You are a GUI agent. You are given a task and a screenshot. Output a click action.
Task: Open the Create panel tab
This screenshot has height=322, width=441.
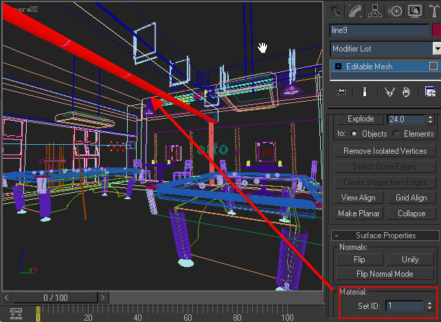[x=337, y=10]
